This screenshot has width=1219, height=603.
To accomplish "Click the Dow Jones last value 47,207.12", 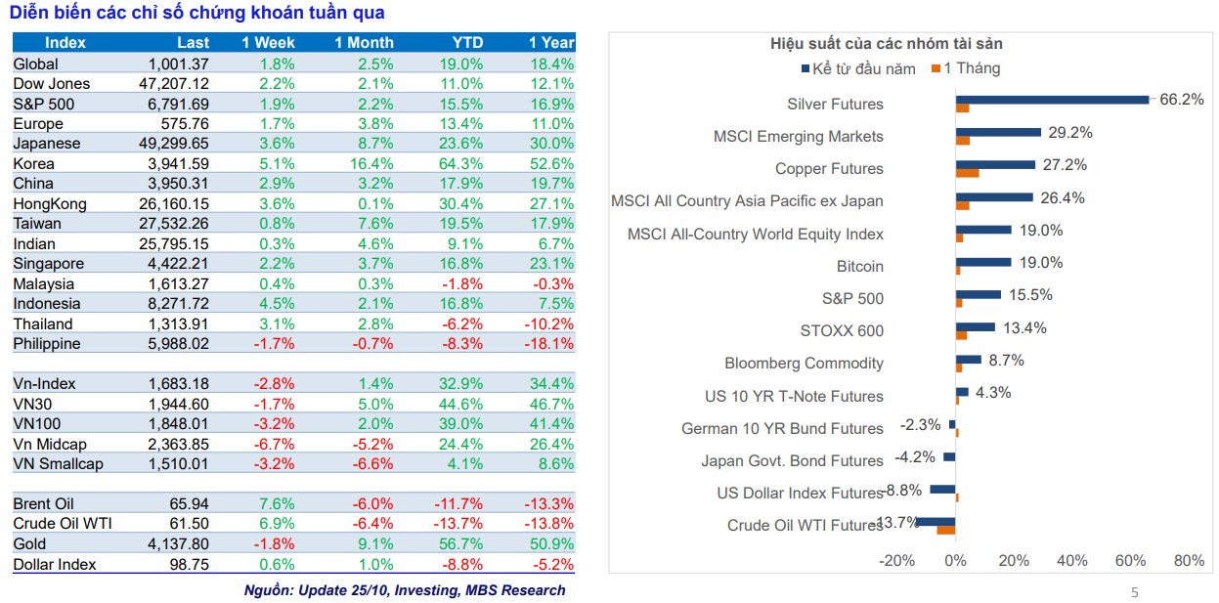I will click(x=174, y=84).
